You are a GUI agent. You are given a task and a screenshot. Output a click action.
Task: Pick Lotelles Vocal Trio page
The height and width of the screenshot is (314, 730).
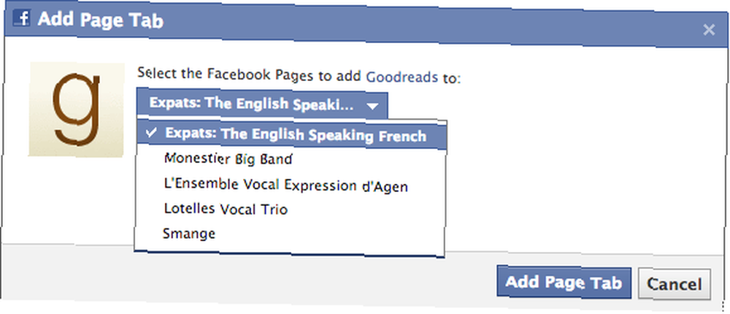point(226,209)
